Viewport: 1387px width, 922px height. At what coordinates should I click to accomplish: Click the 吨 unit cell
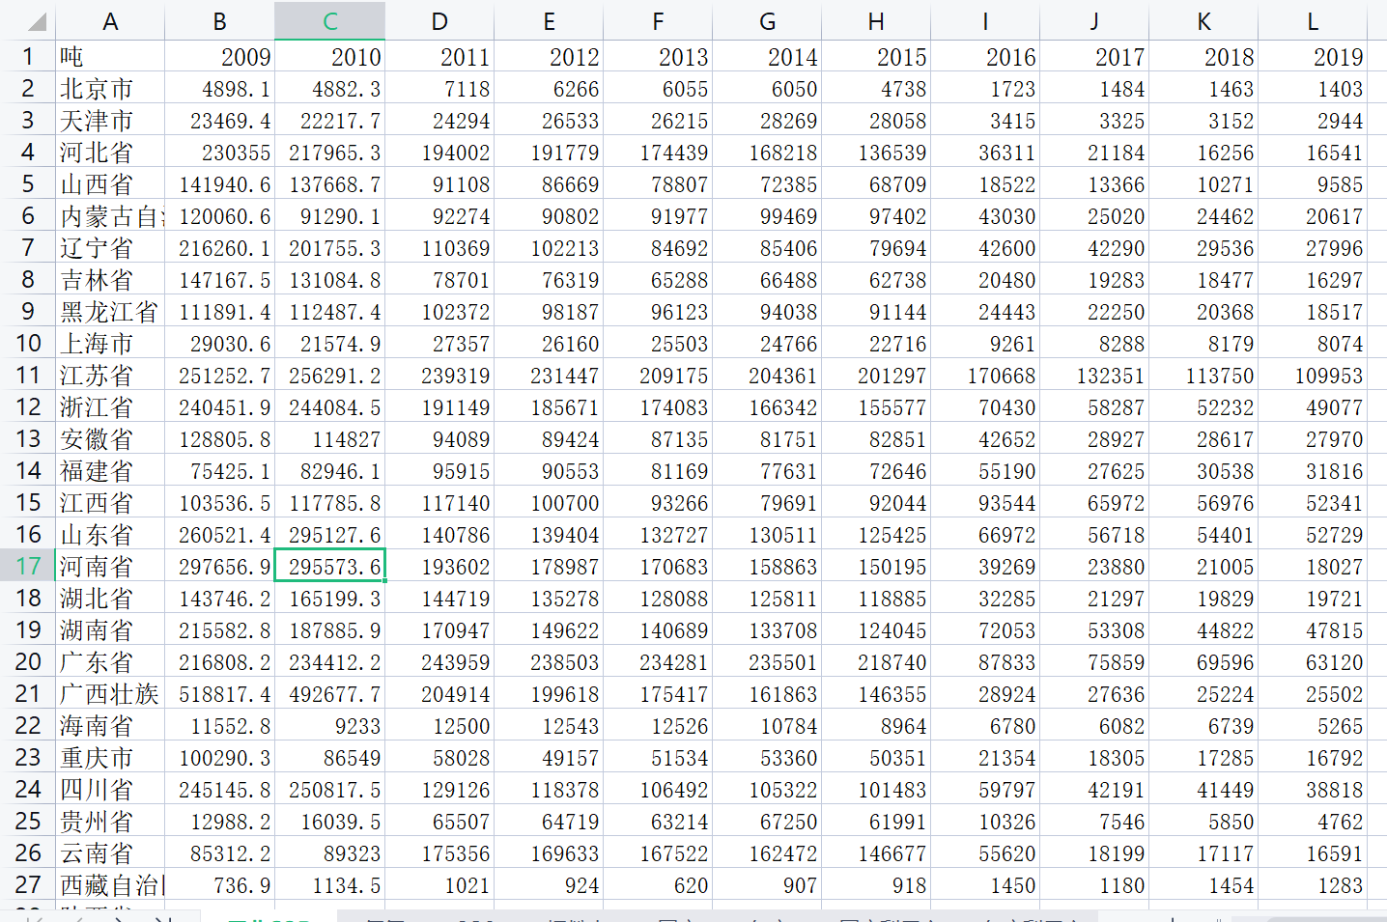pos(110,57)
